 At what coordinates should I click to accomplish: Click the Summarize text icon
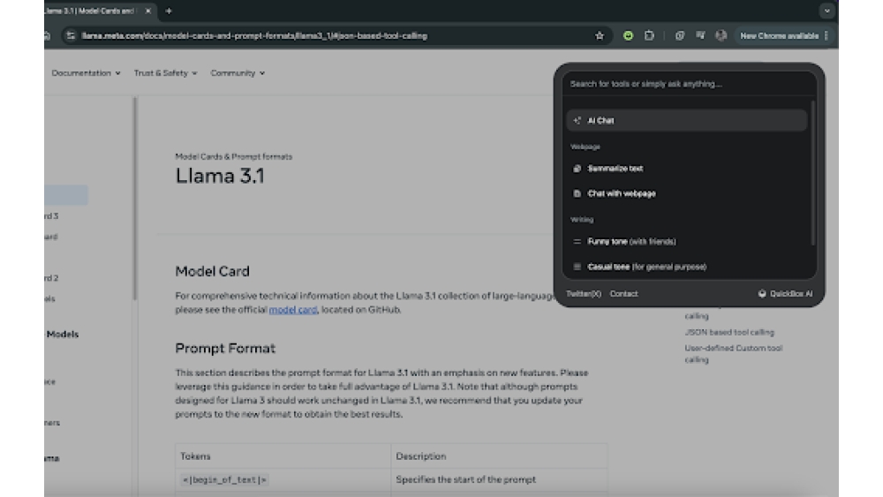coord(577,169)
